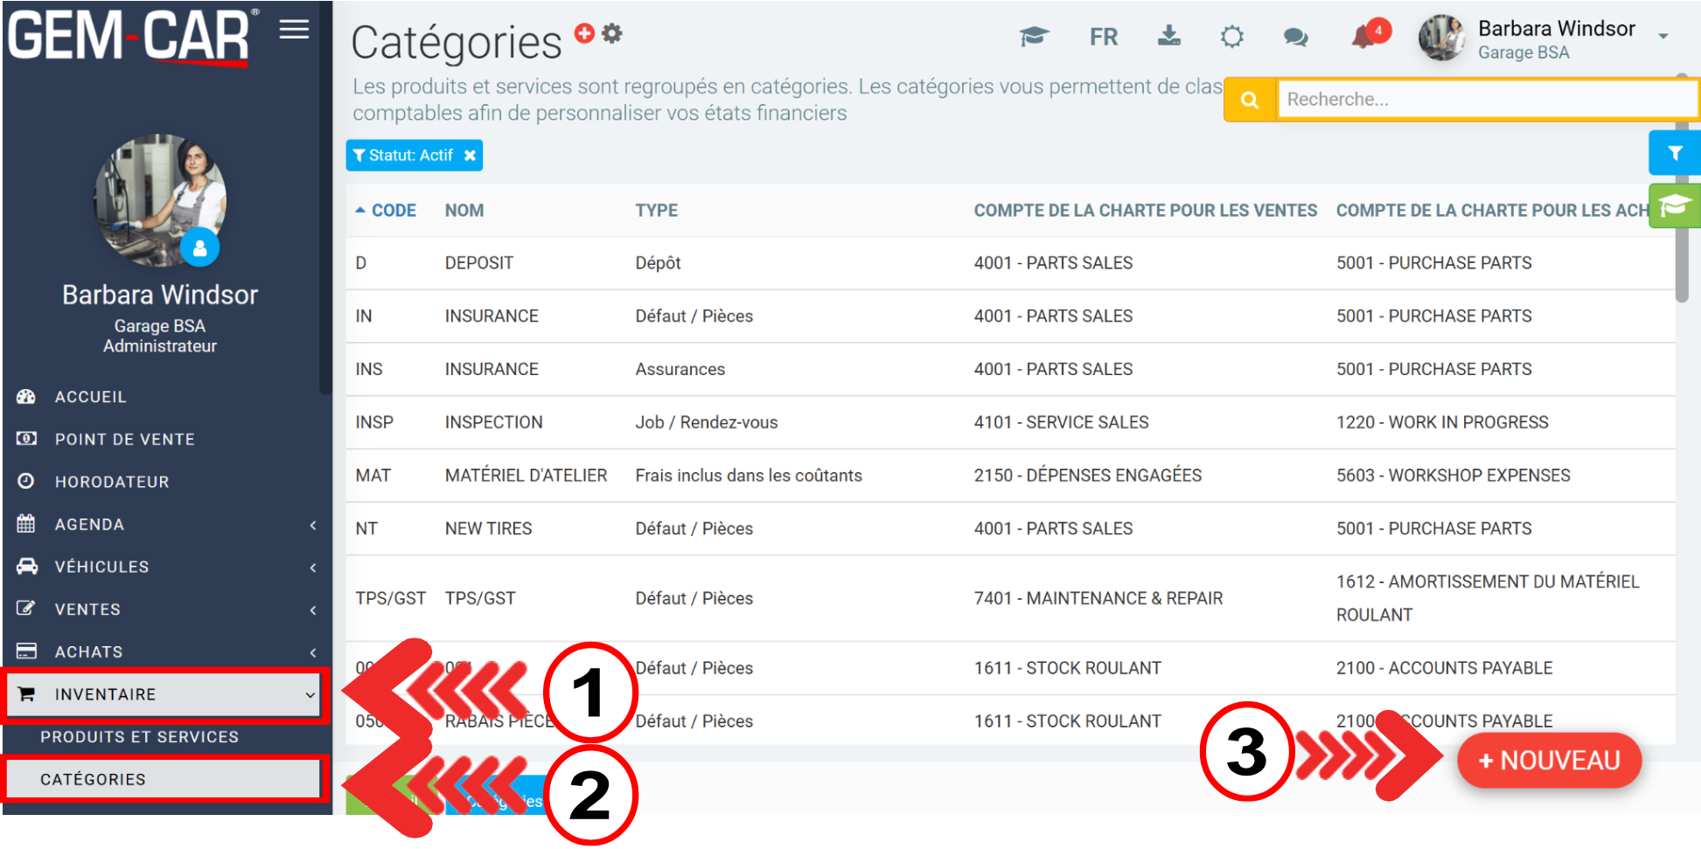Sort the table by CODE column

[393, 211]
